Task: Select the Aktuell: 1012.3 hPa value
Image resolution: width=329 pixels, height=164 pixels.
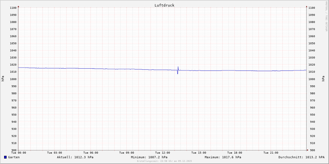Action: [75, 157]
